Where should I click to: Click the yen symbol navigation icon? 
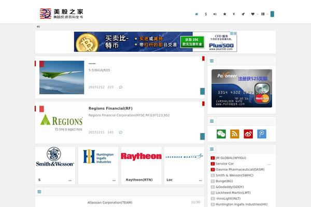(234, 14)
